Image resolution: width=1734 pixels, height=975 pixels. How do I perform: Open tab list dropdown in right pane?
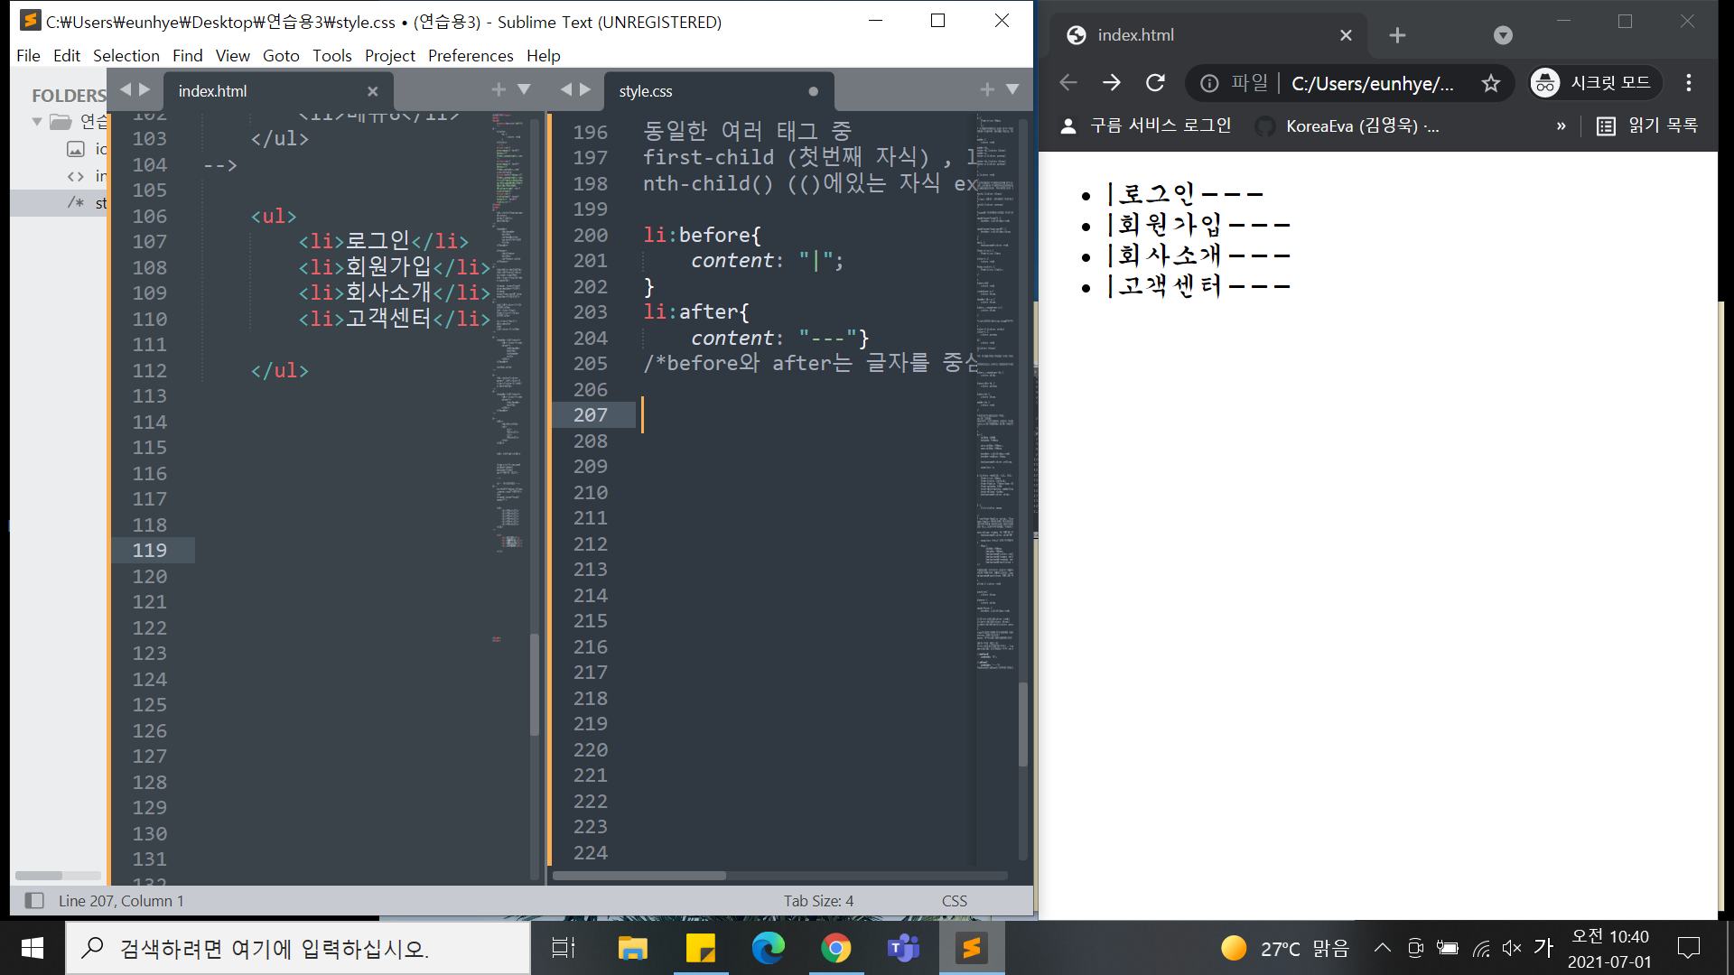pos(1012,89)
